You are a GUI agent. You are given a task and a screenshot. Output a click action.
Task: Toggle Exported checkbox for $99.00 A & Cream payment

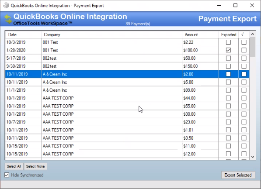coord(228,90)
